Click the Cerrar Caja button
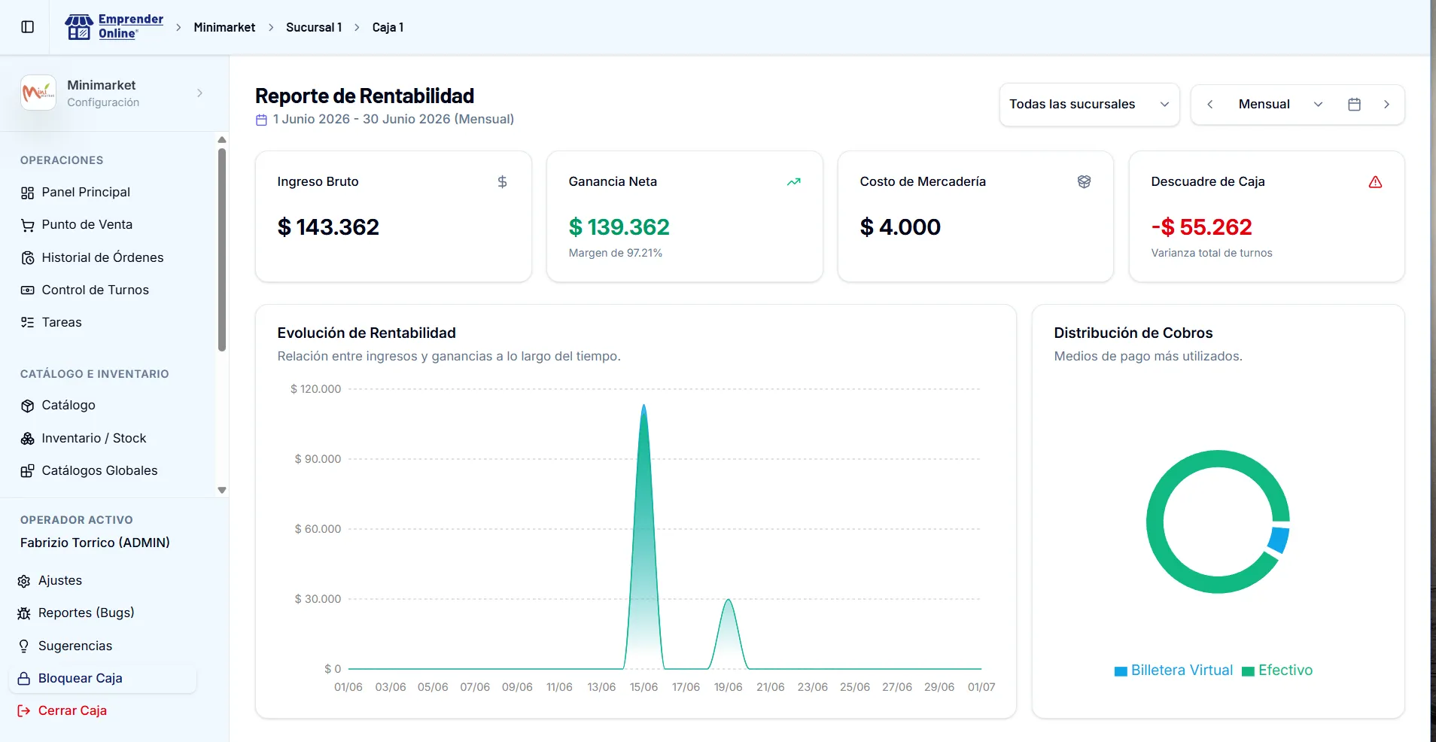This screenshot has height=742, width=1436. pyautogui.click(x=72, y=711)
